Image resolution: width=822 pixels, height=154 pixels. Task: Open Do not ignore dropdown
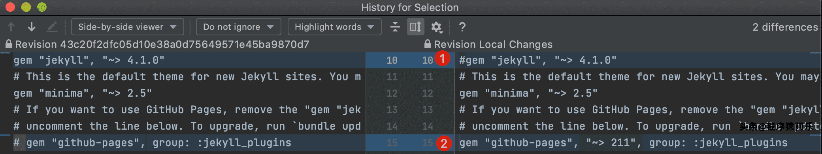[x=238, y=27]
